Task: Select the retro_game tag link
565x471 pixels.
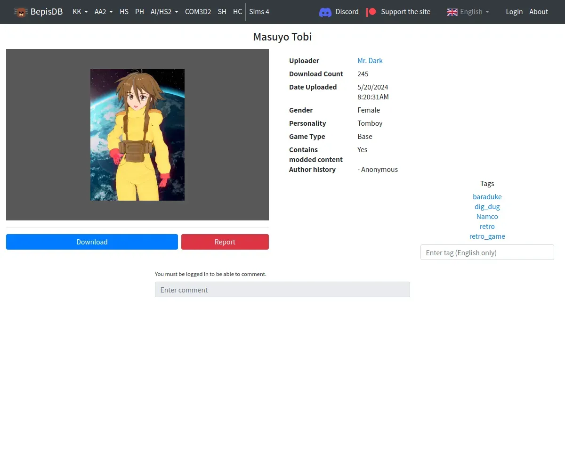Action: tap(487, 236)
